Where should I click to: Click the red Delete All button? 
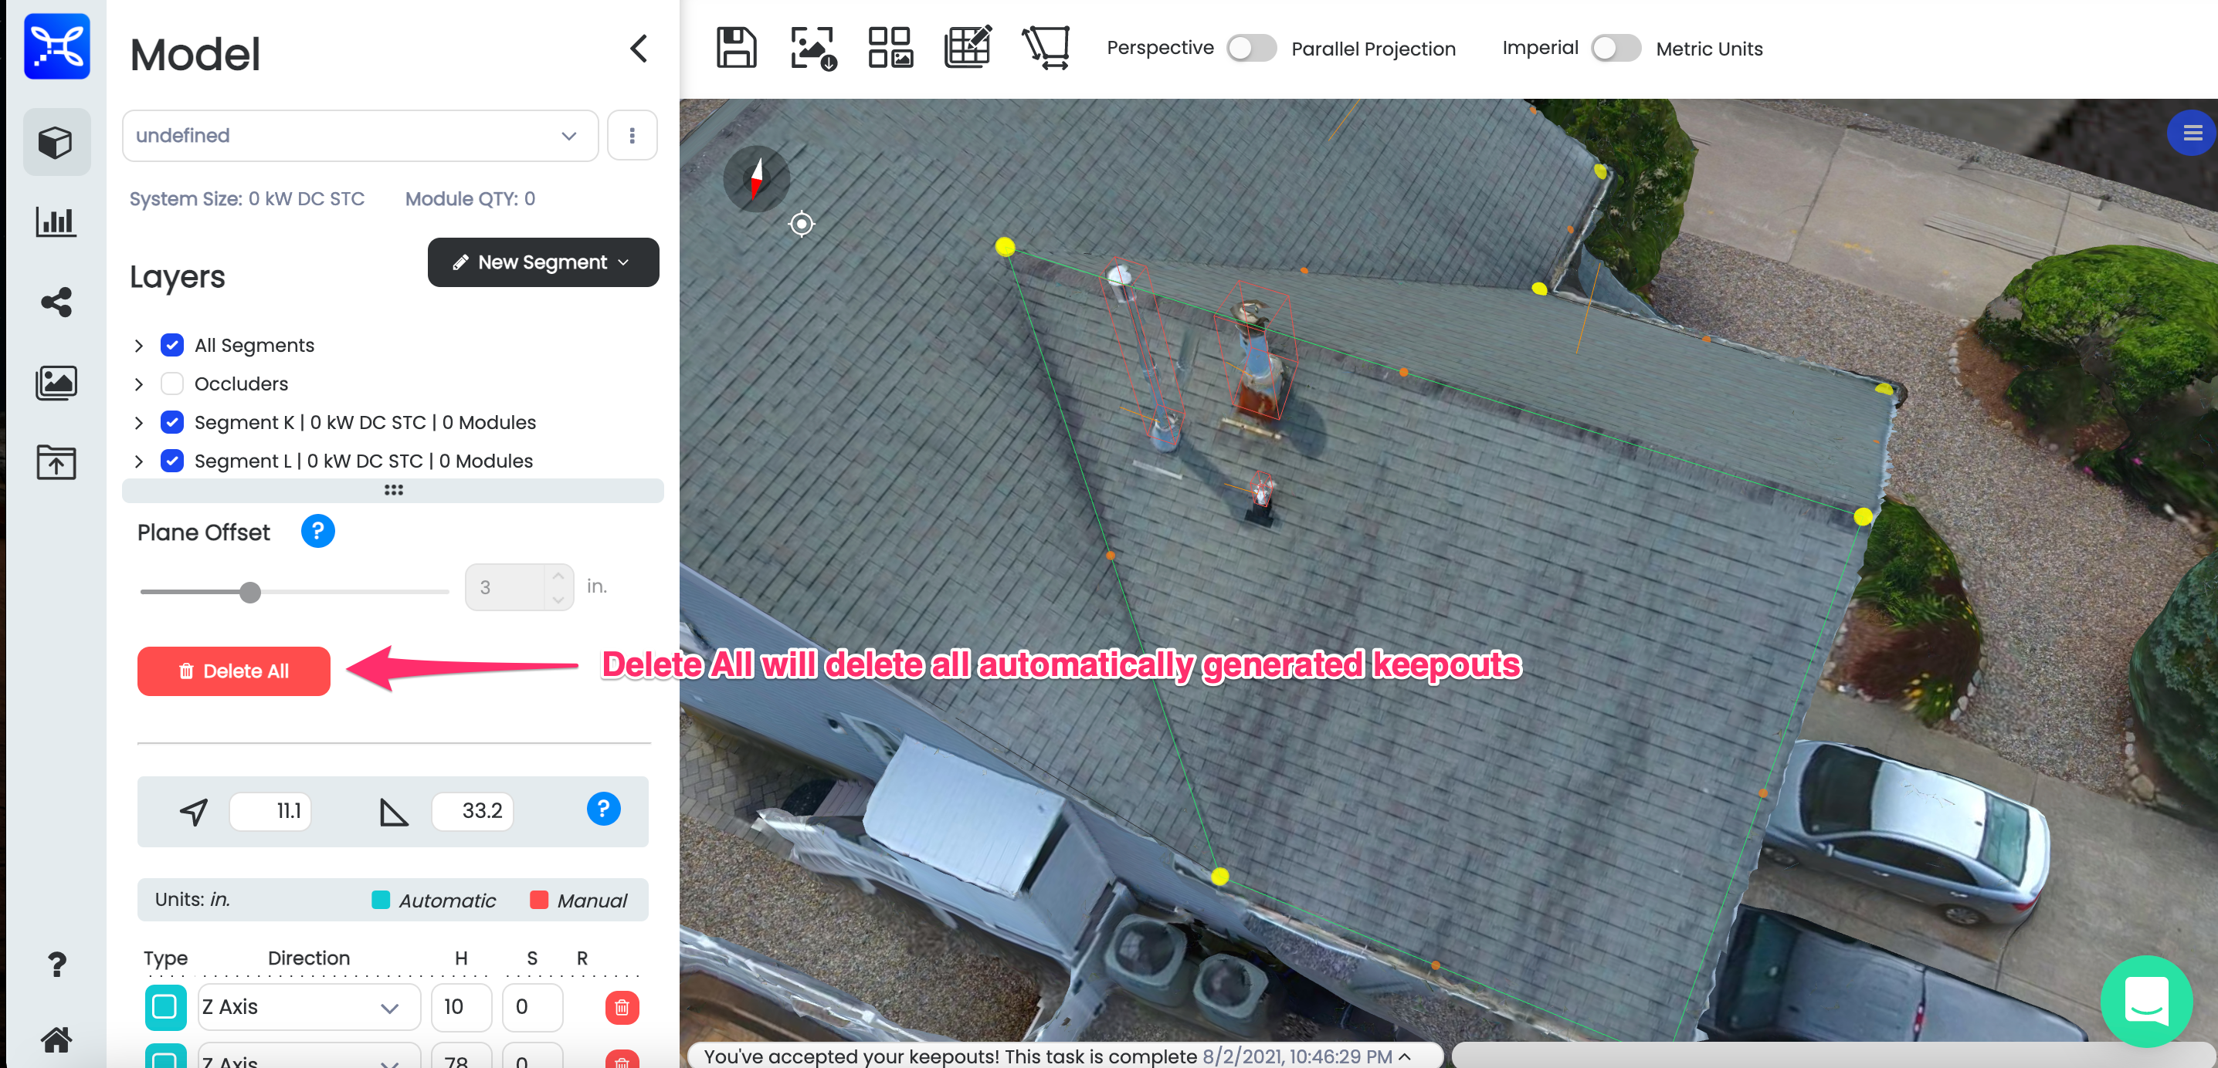point(233,671)
